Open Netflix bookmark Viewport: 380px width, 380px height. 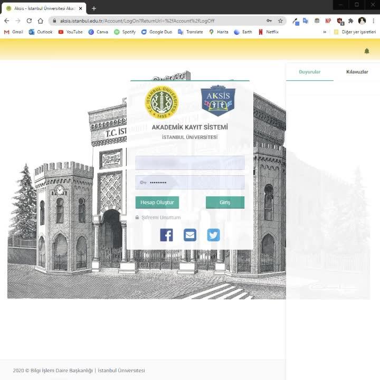click(x=269, y=32)
